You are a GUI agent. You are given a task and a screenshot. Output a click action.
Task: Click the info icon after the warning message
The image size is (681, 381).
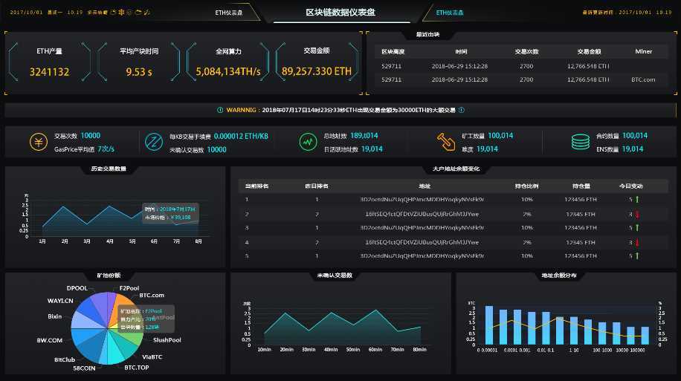pyautogui.click(x=462, y=110)
